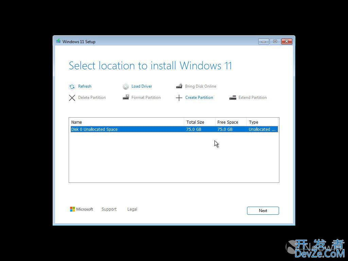Click the Next button
This screenshot has height=261, width=348.
pos(263,211)
